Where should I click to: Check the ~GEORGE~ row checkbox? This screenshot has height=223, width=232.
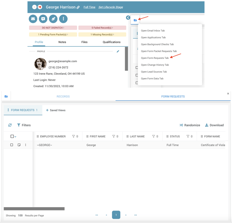click(x=12, y=145)
